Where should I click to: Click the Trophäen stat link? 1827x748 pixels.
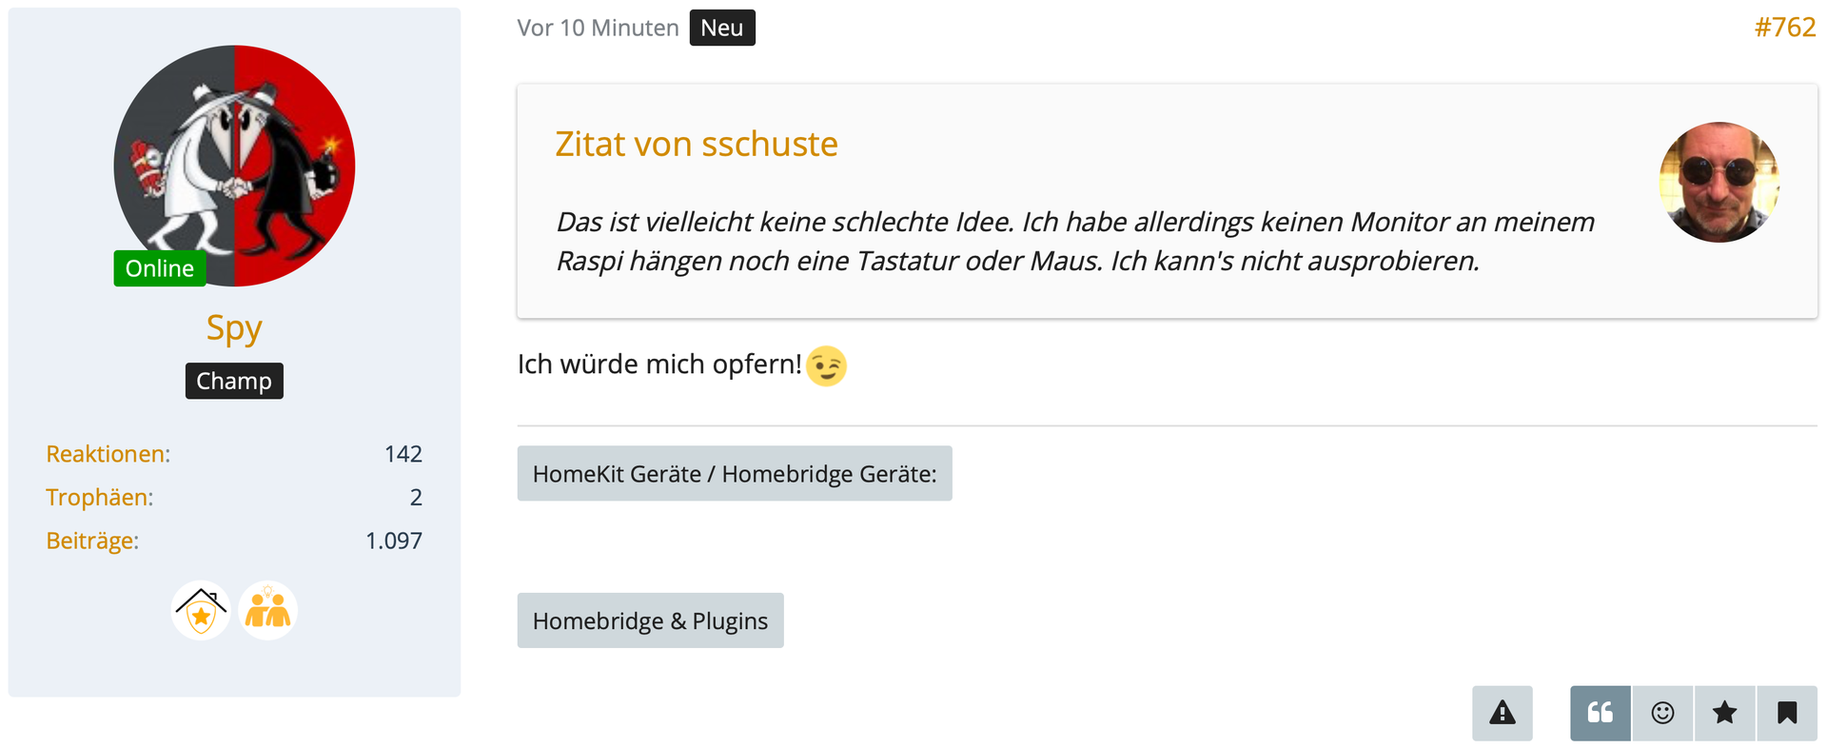[x=99, y=497]
